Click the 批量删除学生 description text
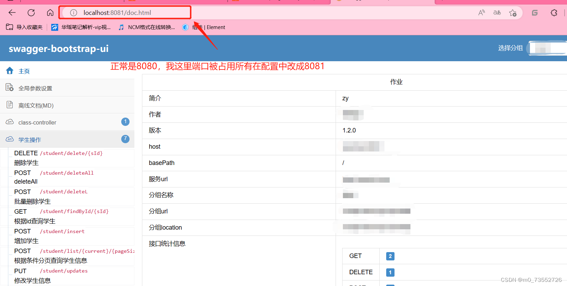Viewport: 567px width, 286px height. (x=33, y=201)
